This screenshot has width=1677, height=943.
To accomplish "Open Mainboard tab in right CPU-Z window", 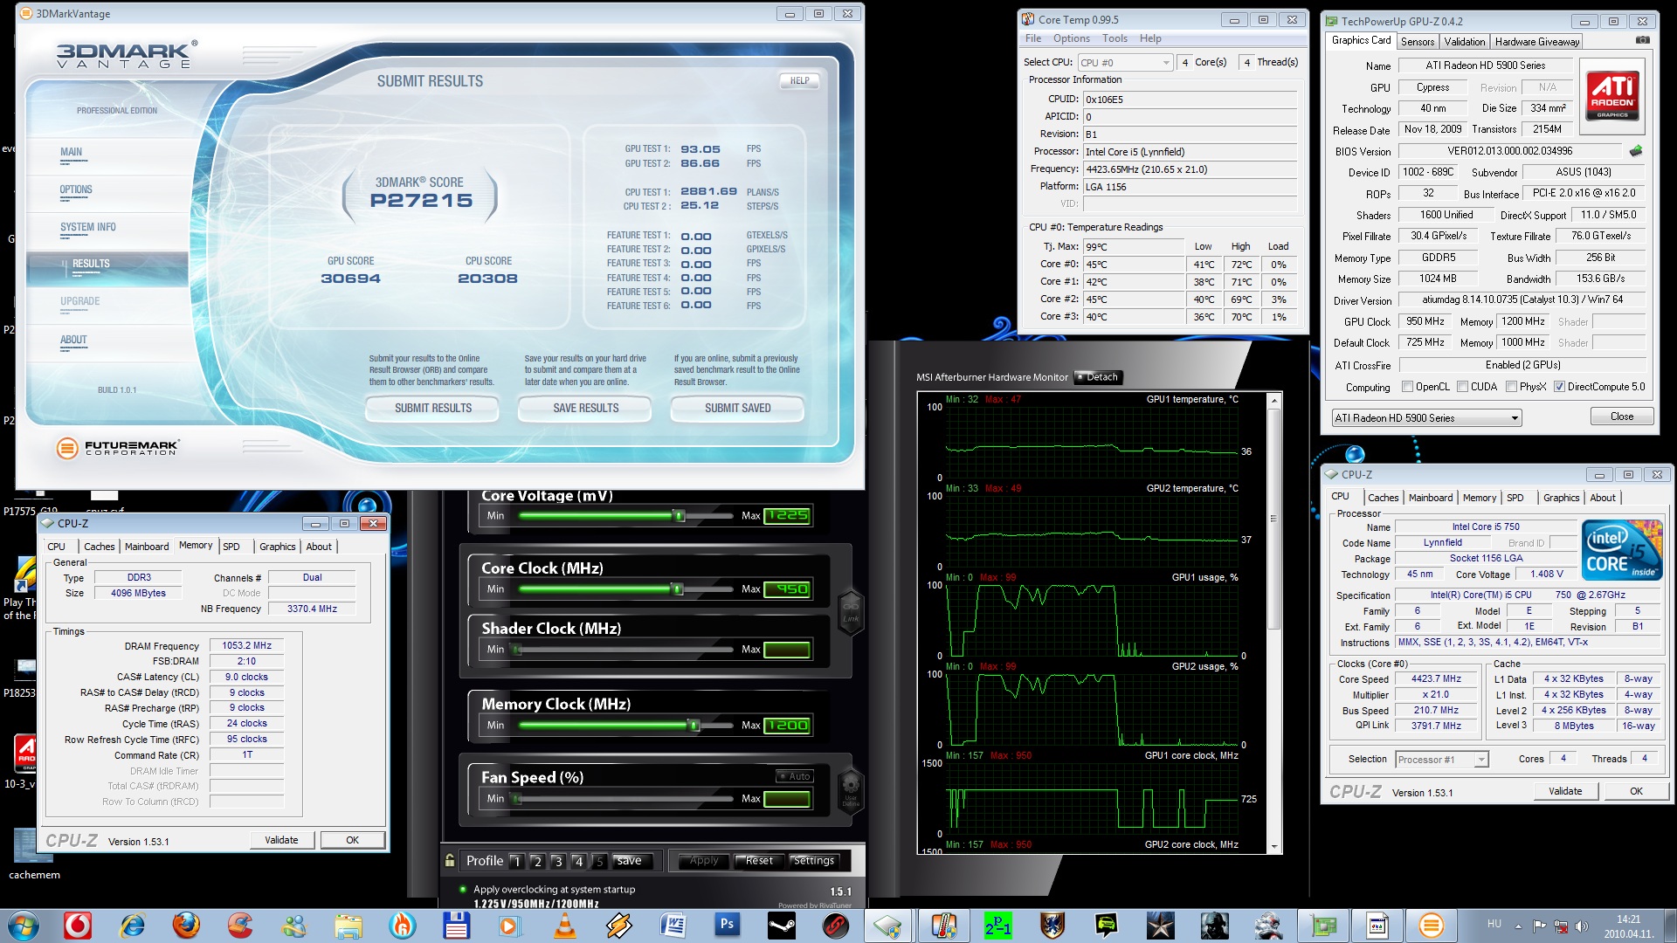I will coord(1431,498).
